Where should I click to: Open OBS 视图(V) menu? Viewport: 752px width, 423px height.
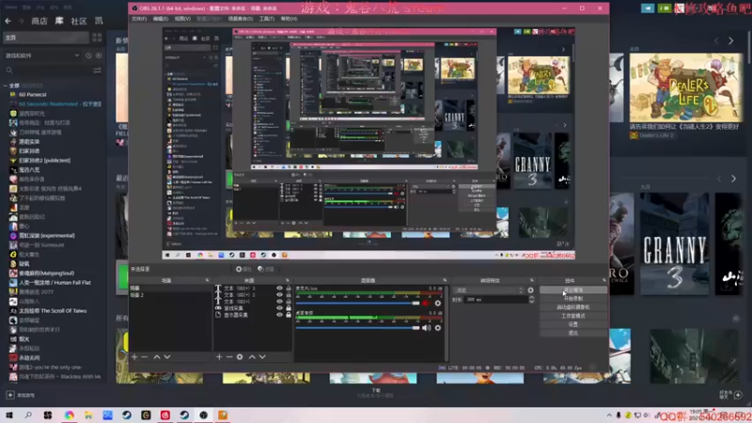[x=182, y=19]
